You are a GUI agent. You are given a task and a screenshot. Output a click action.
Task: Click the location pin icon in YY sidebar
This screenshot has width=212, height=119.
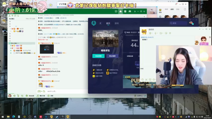tap(12, 16)
